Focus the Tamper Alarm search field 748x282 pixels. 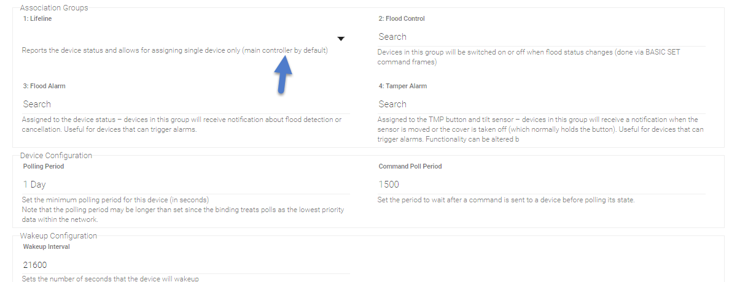tap(540, 104)
